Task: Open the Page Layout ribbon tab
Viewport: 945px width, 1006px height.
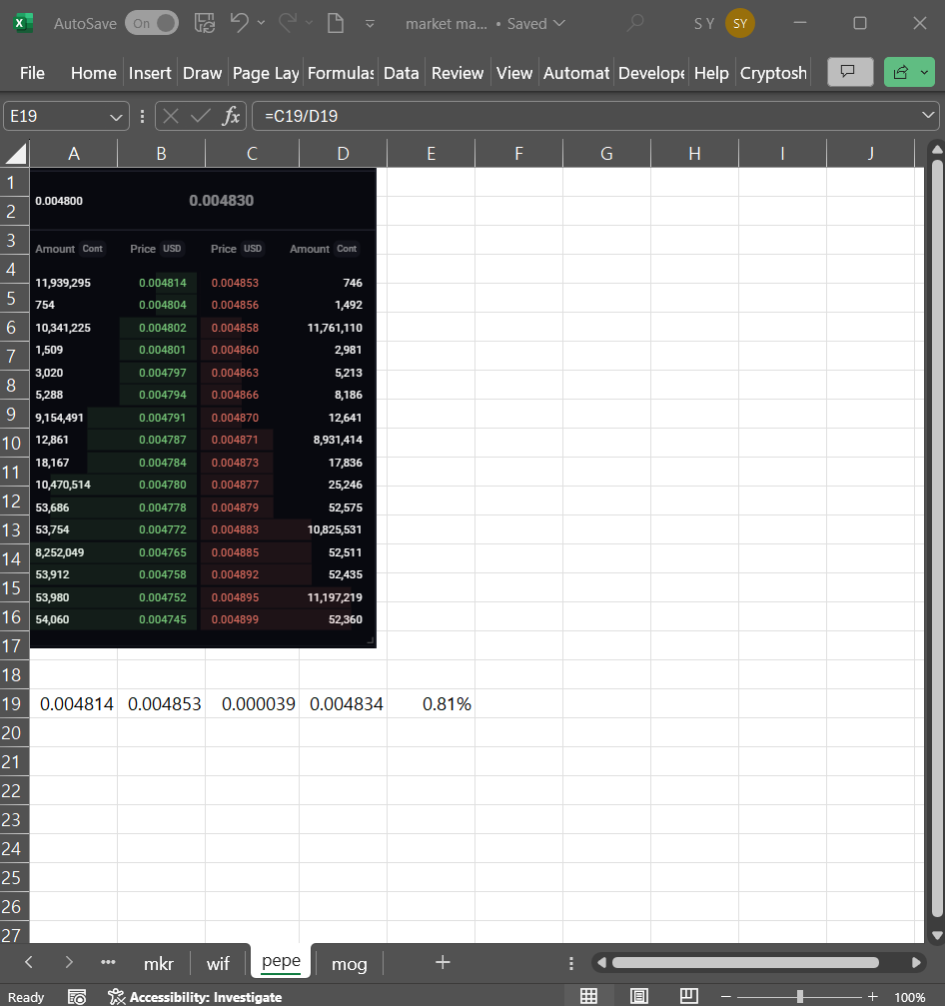Action: [266, 73]
